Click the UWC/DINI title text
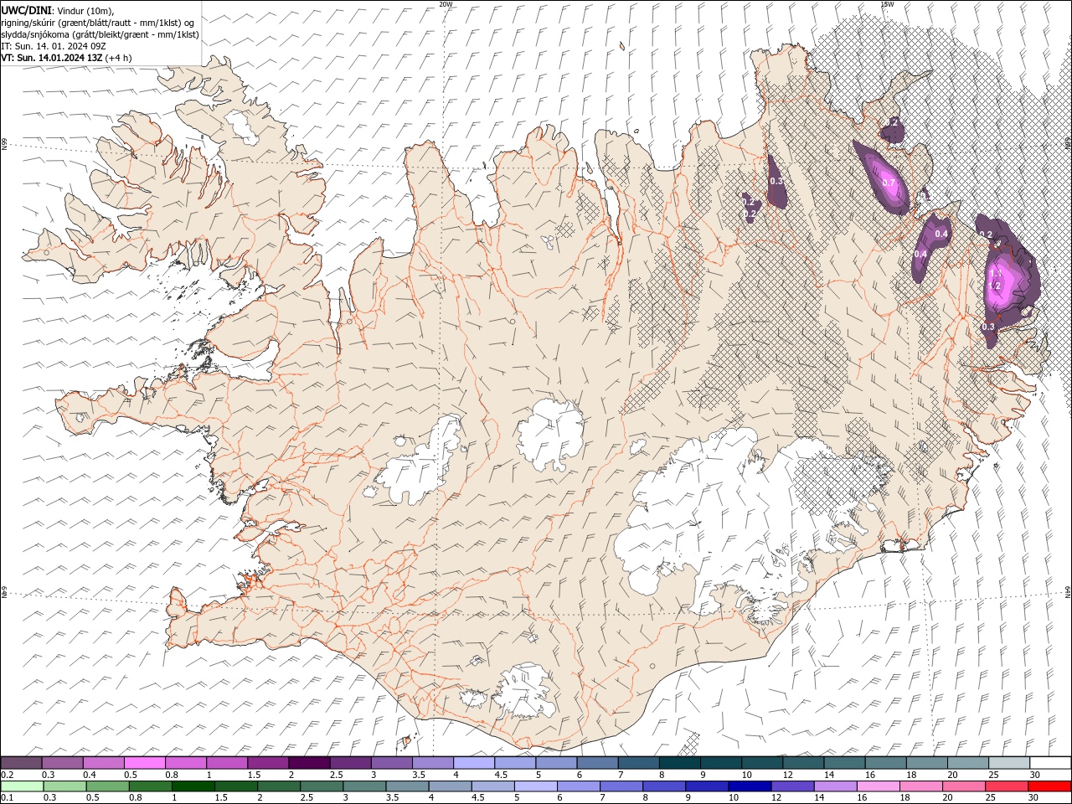The width and height of the screenshot is (1072, 804). [x=27, y=10]
